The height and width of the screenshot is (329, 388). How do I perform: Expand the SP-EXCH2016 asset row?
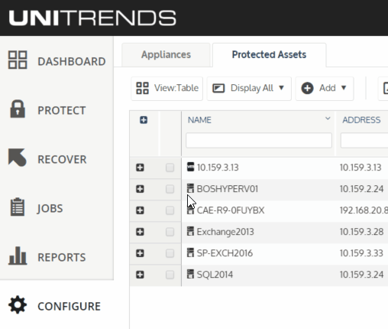point(140,253)
